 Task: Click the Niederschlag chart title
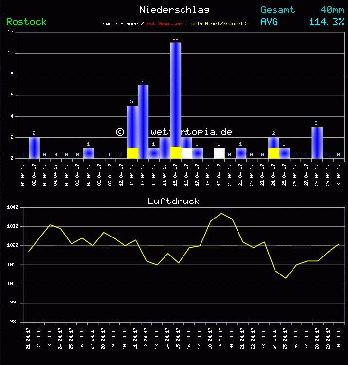tap(174, 10)
